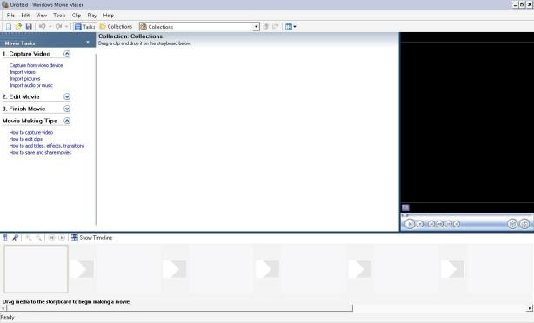Click the Play button in the preview monitor
The height and width of the screenshot is (323, 534).
tap(410, 224)
